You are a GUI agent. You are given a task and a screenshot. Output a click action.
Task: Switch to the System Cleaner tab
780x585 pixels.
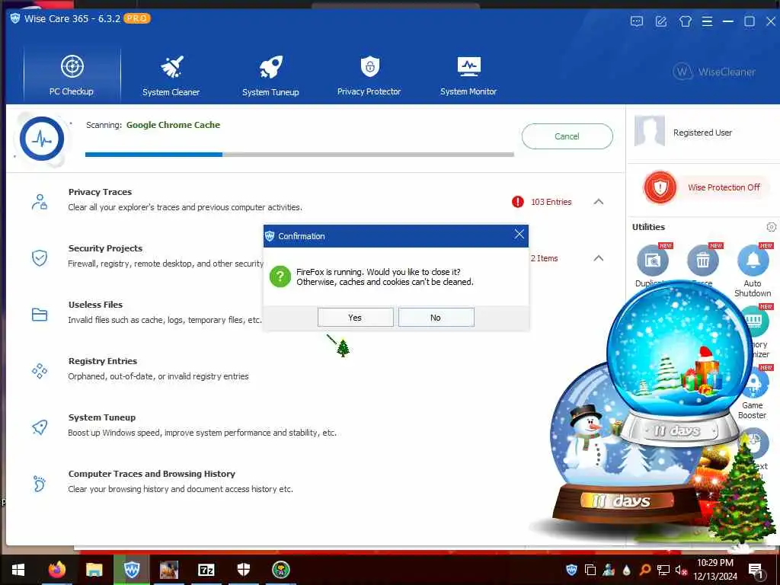[x=171, y=75]
